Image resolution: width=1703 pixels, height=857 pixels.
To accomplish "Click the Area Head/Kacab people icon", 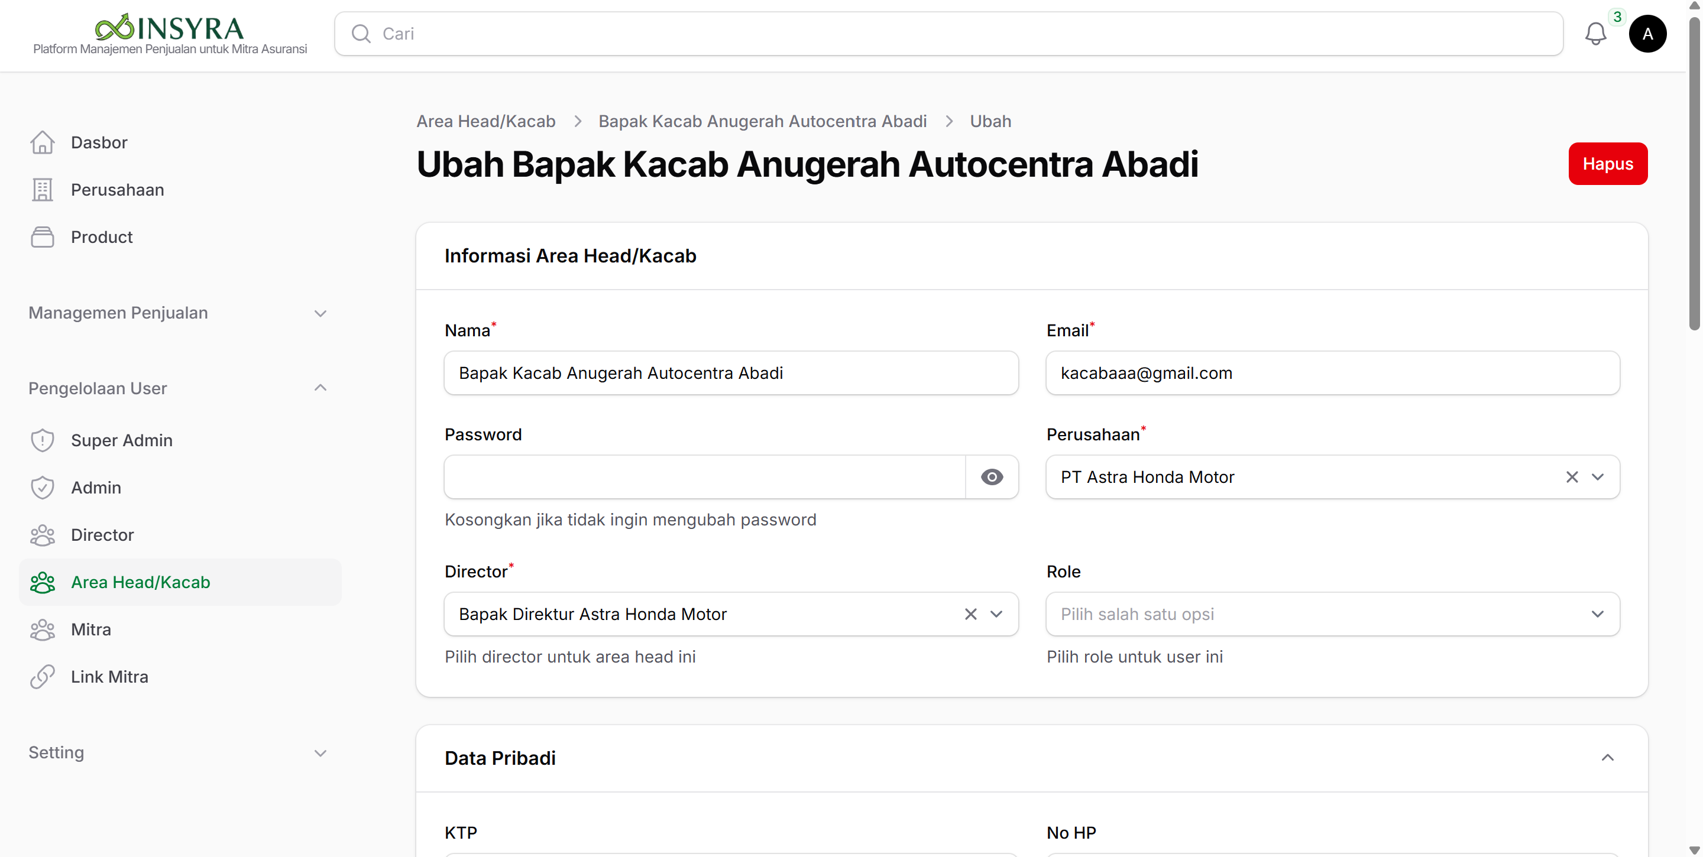I will 43,582.
